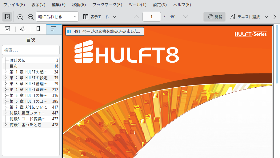Open 表示(V) menu
280x158 pixels.
click(x=38, y=5)
